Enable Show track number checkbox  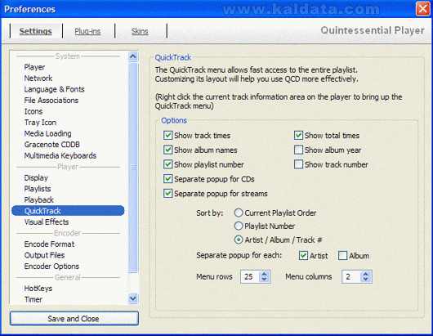(298, 164)
